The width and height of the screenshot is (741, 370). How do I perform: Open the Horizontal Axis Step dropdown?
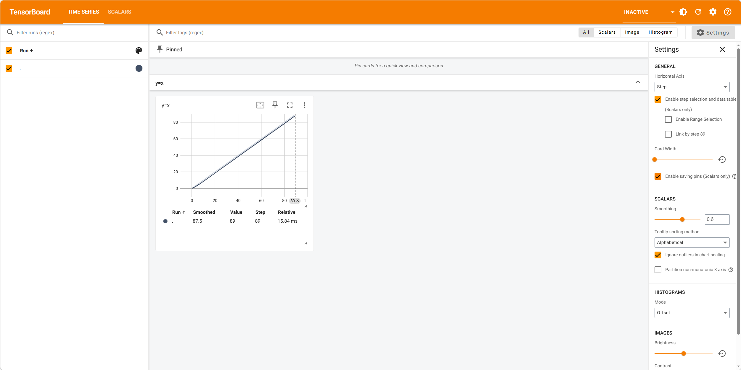pos(692,87)
